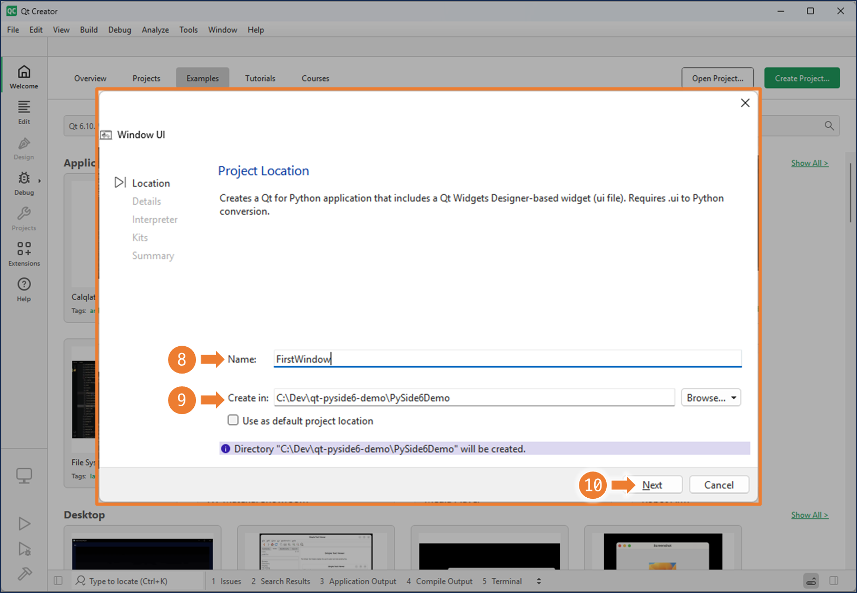Click the Open Project... button
This screenshot has width=857, height=593.
pyautogui.click(x=717, y=78)
